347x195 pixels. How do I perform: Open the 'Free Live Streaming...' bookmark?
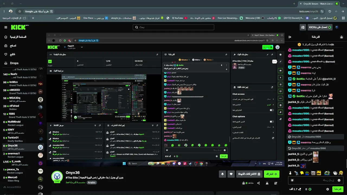pos(230,18)
